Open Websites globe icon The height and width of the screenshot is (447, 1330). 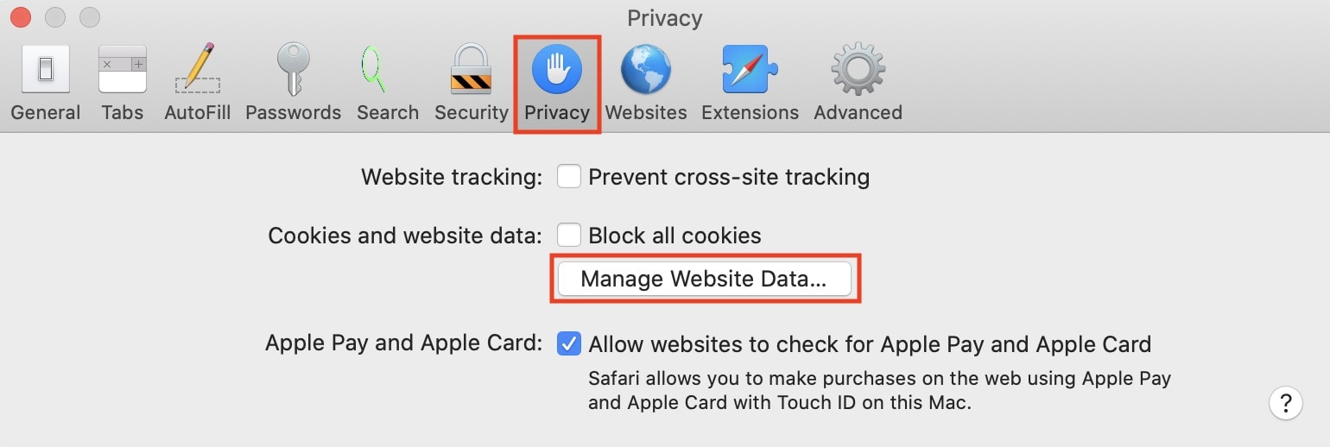(x=646, y=69)
